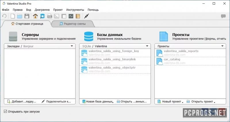Click the large Серверы stack icon

[x=13, y=36]
